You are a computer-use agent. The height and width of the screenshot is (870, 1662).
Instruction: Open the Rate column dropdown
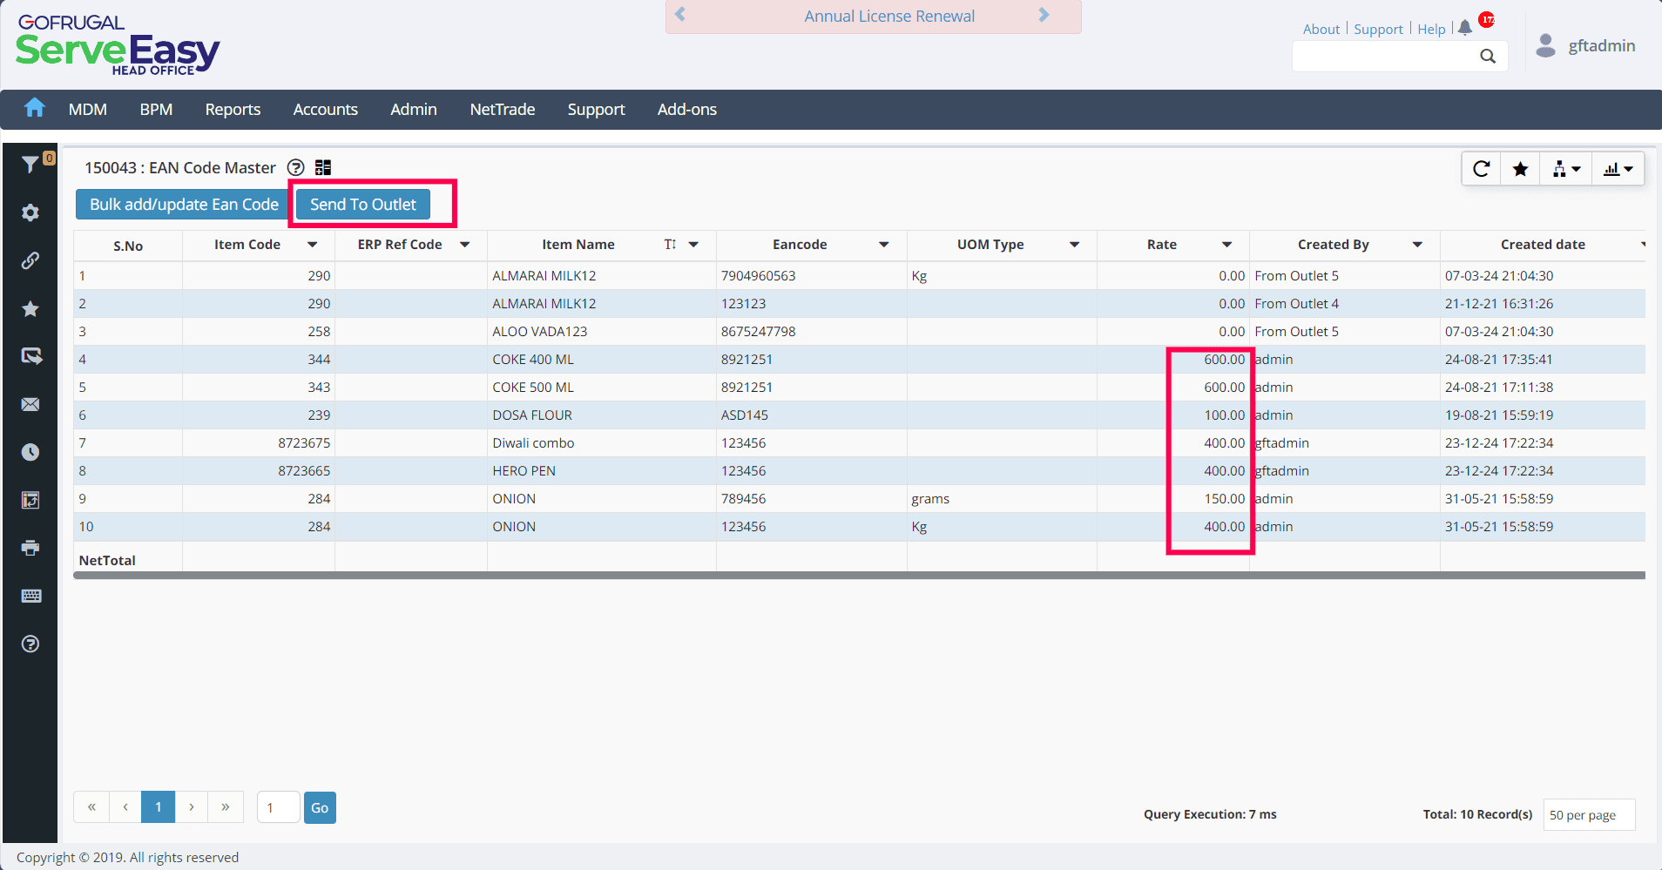pyautogui.click(x=1227, y=245)
